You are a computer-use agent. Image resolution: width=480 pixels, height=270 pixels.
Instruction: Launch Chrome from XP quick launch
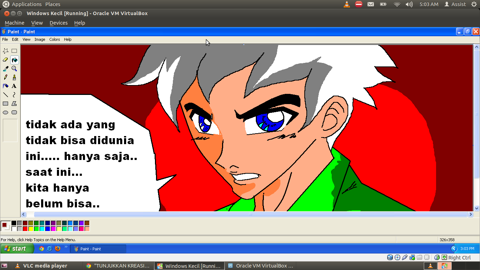(41, 249)
